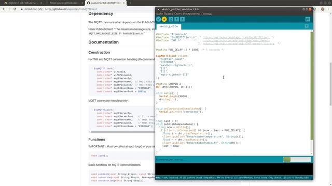Click the #define DHTPIN 2 line

[169, 84]
